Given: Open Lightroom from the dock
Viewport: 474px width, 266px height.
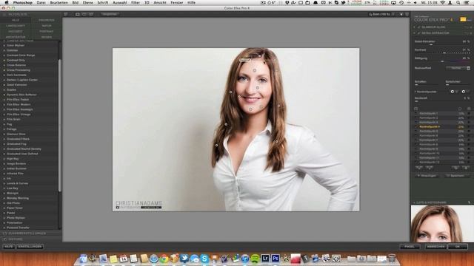Looking at the screenshot, I should click(x=265, y=259).
